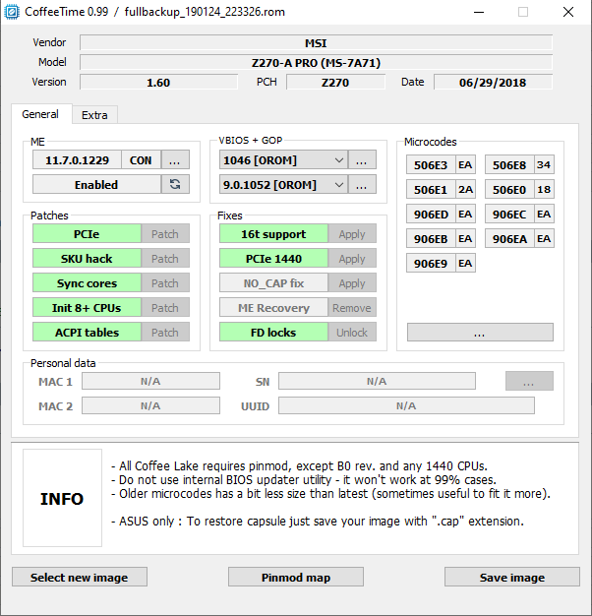Click the ME version browse ellipsis button
The image size is (592, 616).
(175, 159)
